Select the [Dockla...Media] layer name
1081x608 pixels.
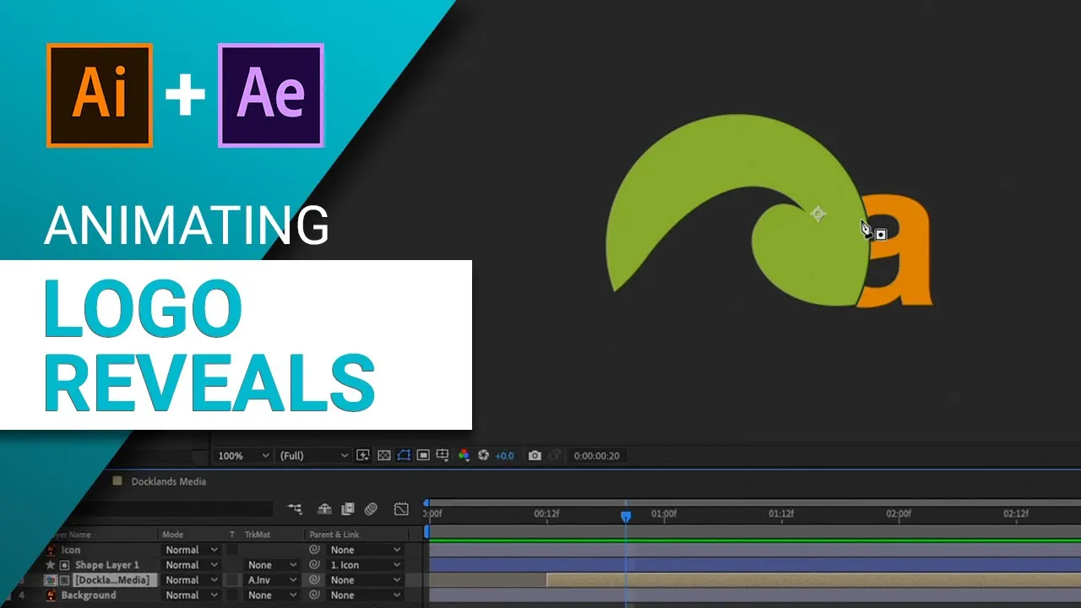tap(114, 580)
